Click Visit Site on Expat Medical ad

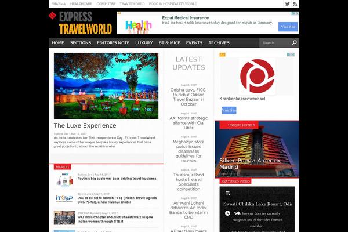pyautogui.click(x=288, y=27)
